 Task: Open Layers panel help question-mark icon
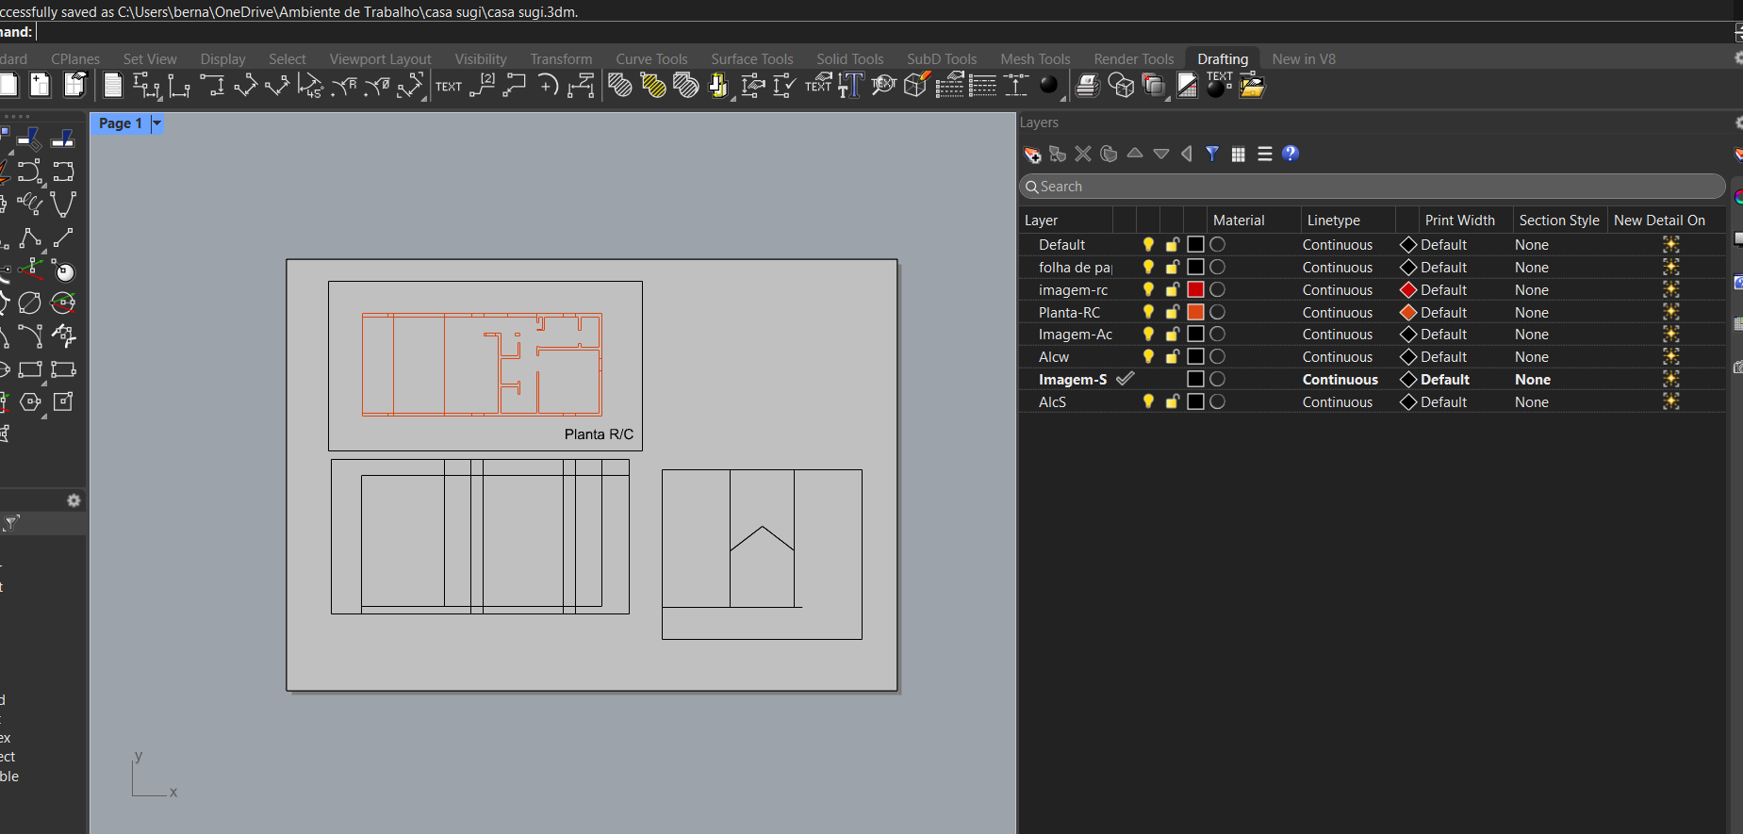(1291, 154)
